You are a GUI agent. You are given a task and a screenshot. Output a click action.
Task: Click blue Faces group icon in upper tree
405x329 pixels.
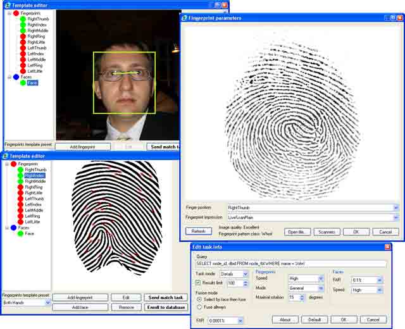16,77
